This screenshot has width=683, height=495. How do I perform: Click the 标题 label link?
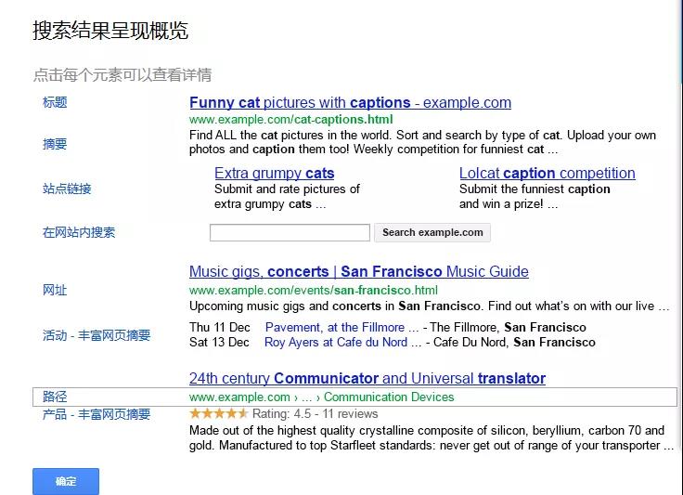(x=55, y=102)
